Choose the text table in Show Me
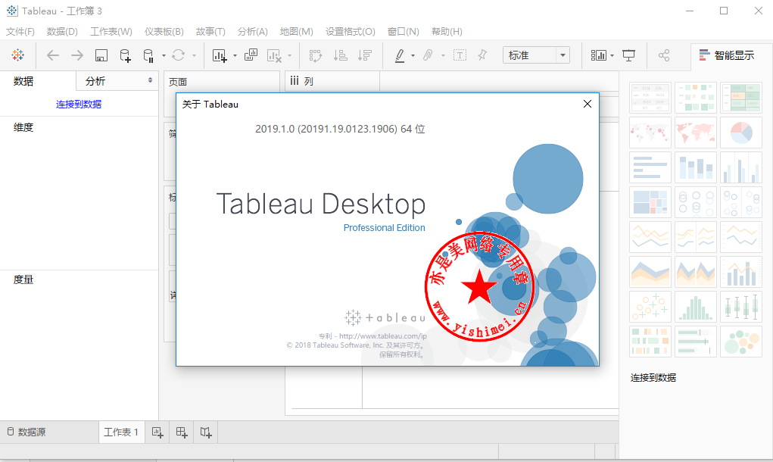This screenshot has width=773, height=462. (x=650, y=98)
